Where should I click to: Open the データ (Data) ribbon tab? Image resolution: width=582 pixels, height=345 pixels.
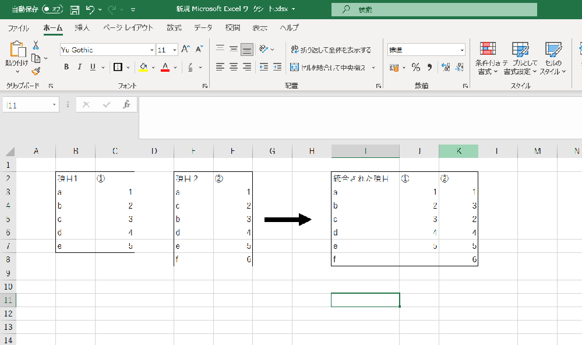point(203,27)
